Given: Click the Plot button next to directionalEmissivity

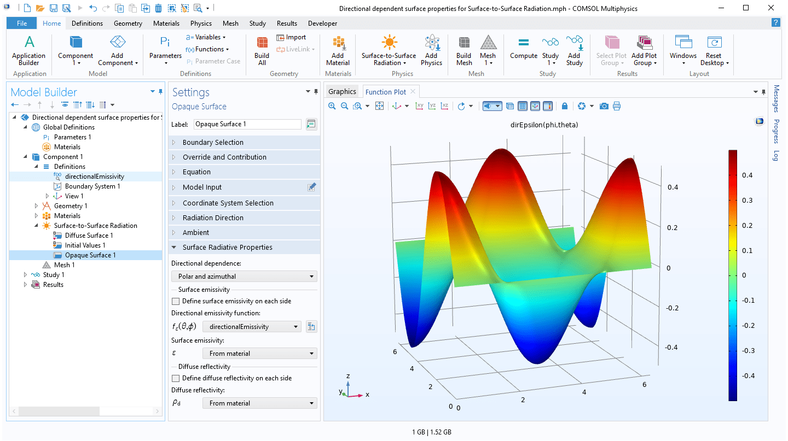Looking at the screenshot, I should [x=311, y=326].
